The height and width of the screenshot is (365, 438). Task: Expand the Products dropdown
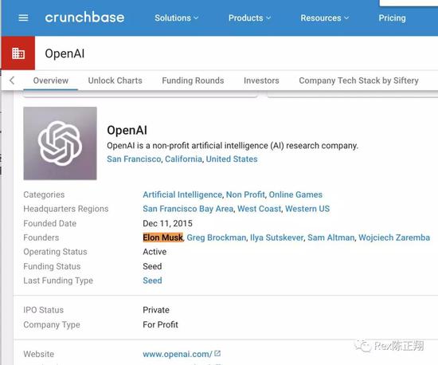(x=249, y=18)
